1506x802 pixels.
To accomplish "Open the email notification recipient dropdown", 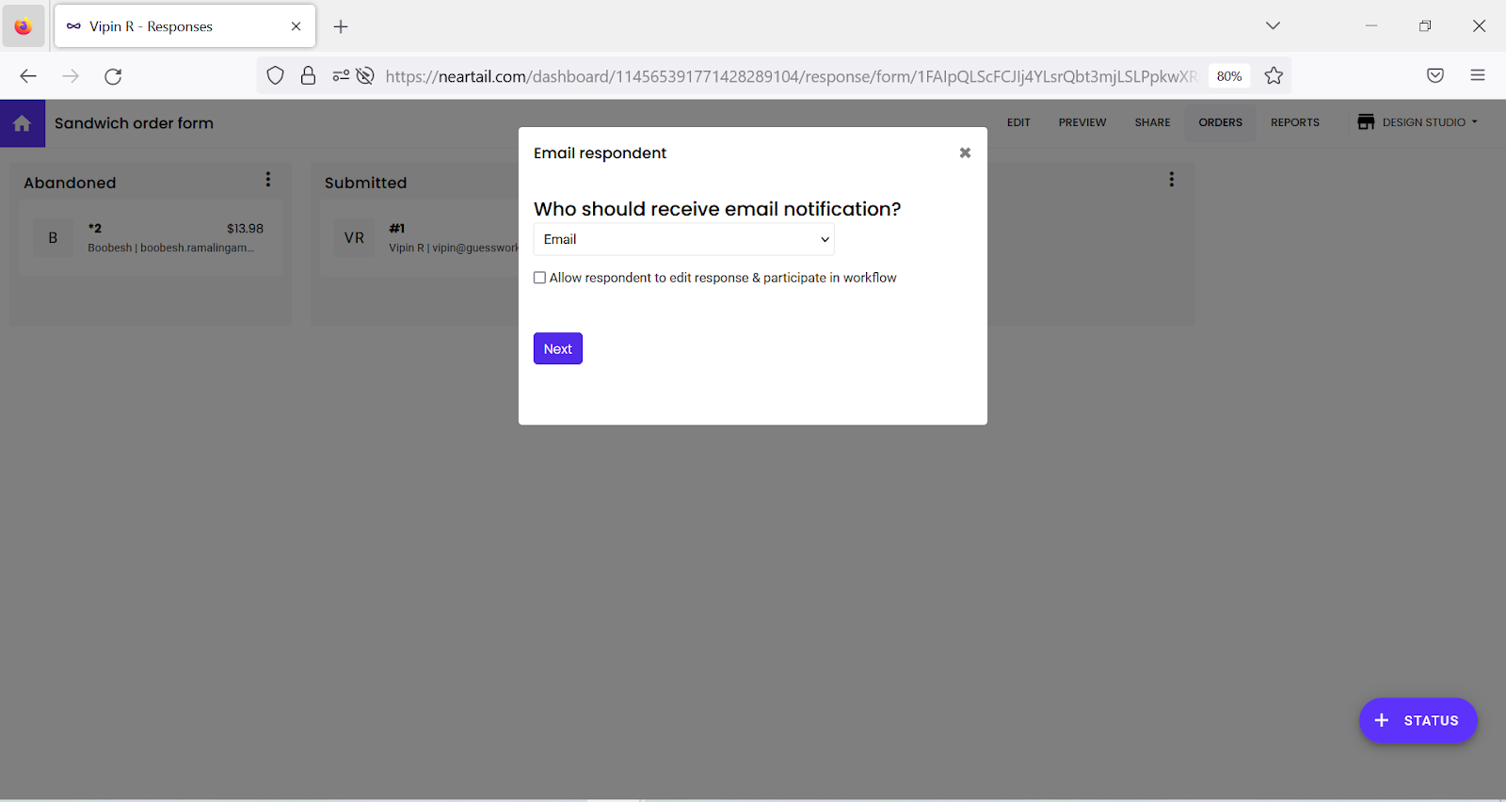I will (x=684, y=239).
